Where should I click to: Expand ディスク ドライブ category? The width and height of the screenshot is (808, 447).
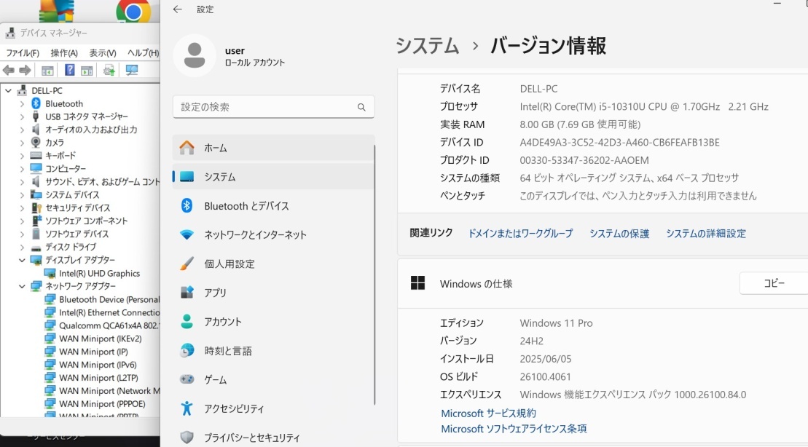(x=22, y=248)
